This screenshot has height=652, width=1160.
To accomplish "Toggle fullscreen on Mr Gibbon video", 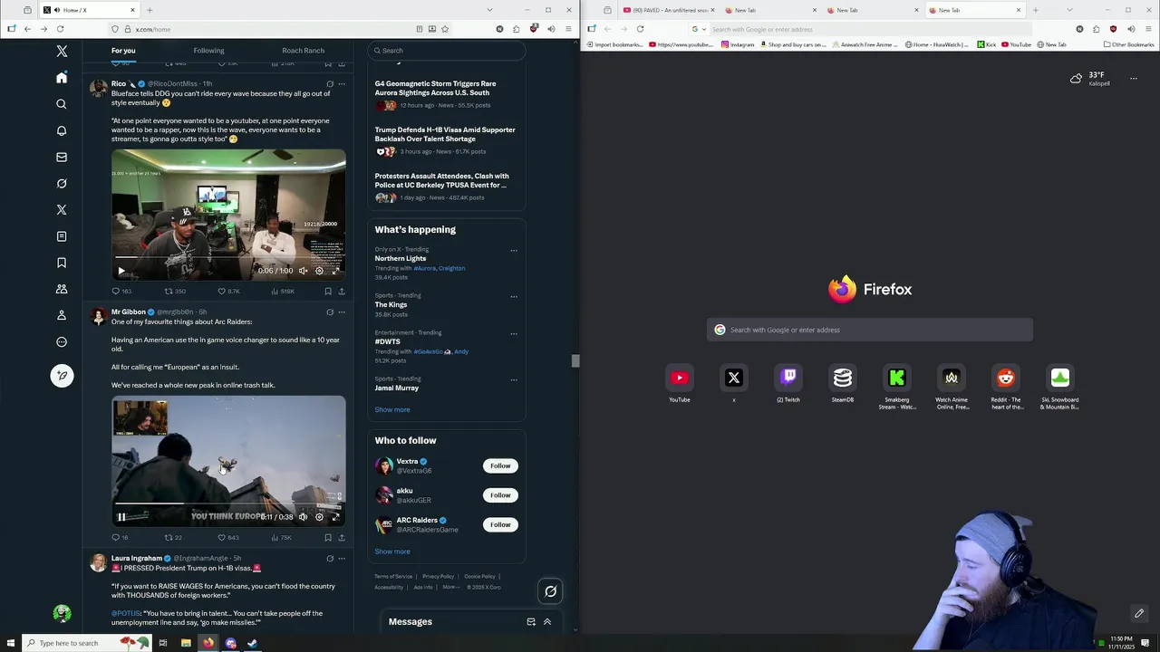I will pos(335,517).
